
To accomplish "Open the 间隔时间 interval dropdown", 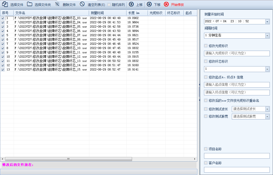I will (x=267, y=35).
